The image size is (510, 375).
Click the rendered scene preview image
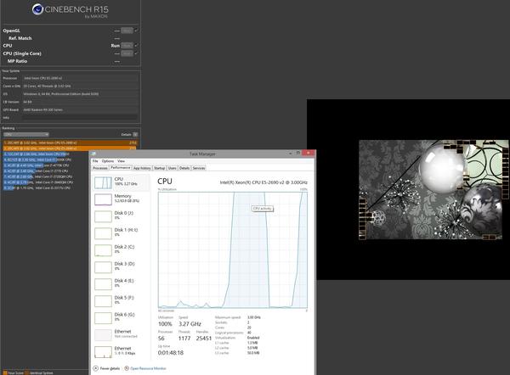tap(433, 190)
